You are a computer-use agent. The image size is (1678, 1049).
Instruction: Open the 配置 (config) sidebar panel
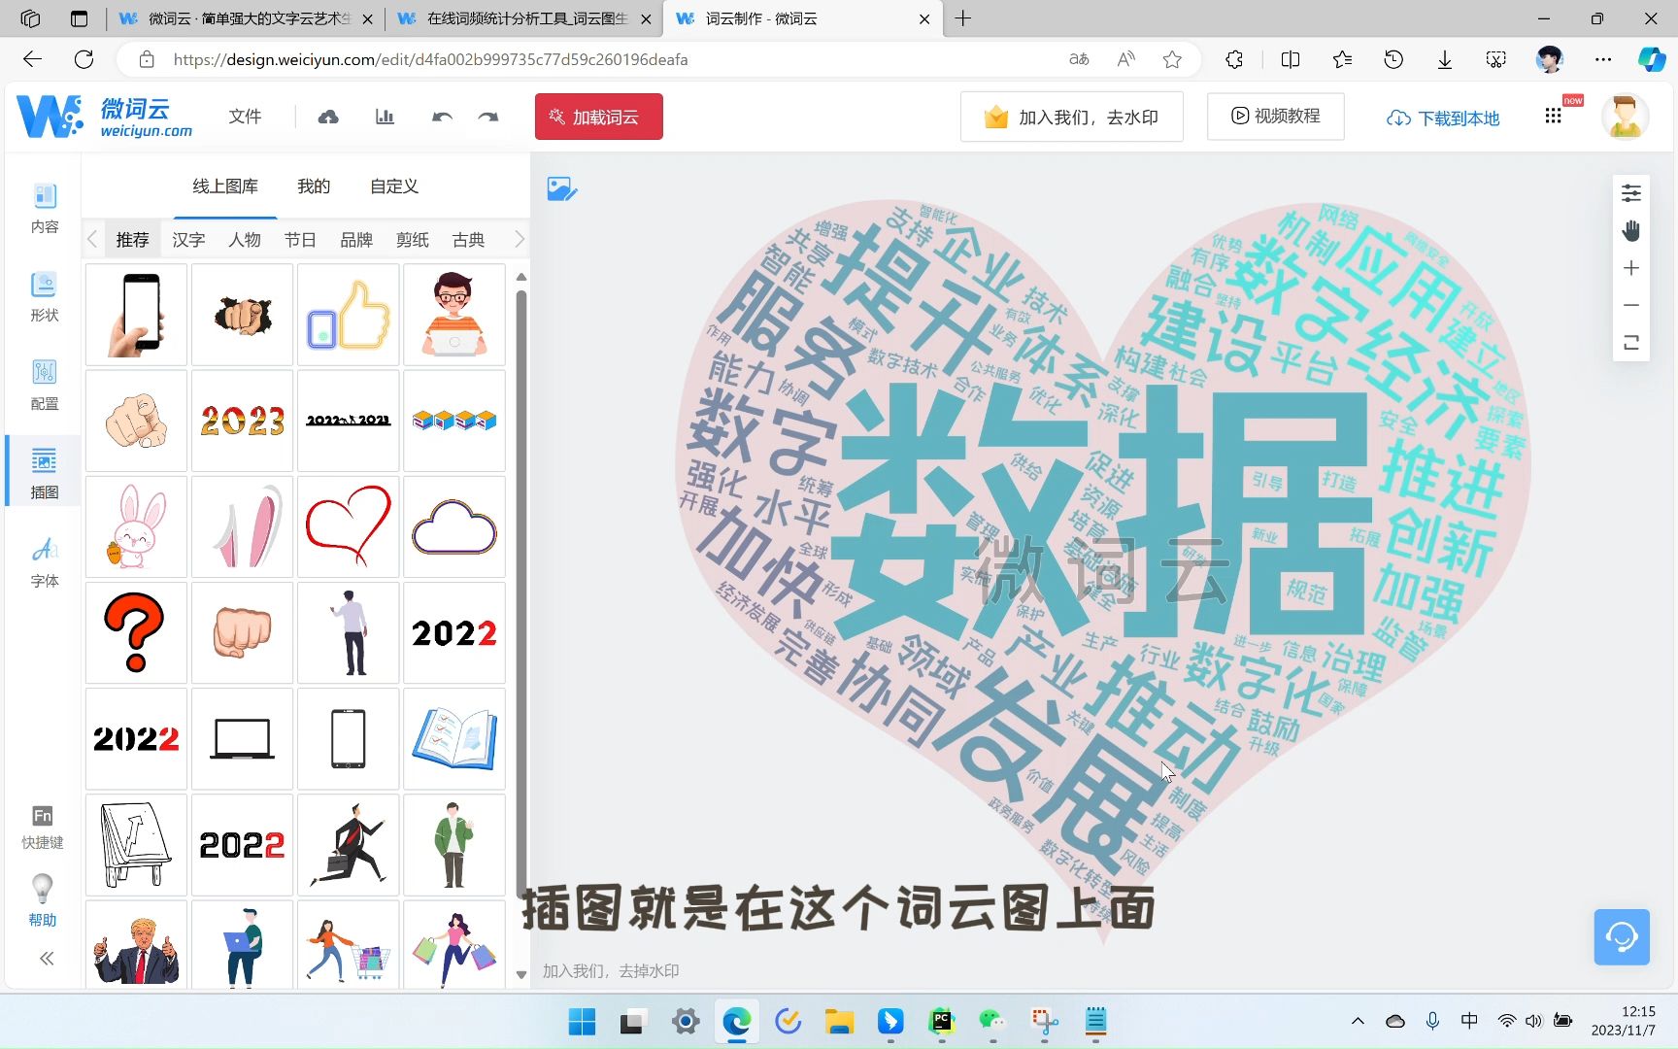coord(45,386)
